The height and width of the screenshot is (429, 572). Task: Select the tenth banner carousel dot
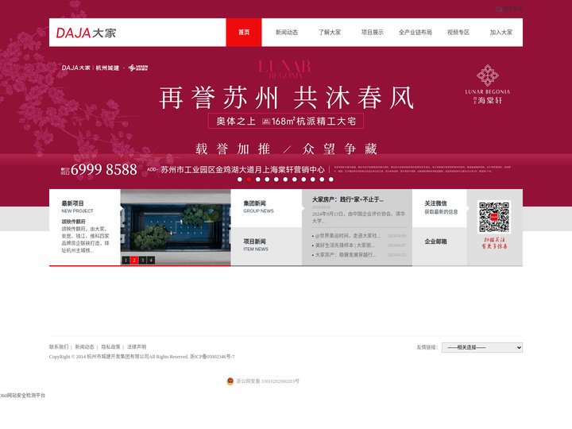coord(322,180)
